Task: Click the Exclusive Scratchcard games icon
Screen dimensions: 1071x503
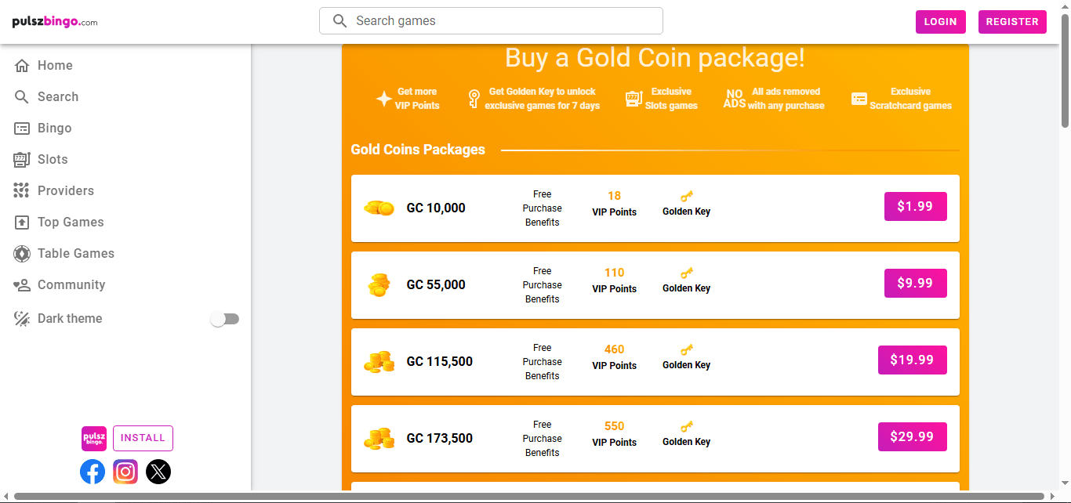Action: tap(859, 100)
